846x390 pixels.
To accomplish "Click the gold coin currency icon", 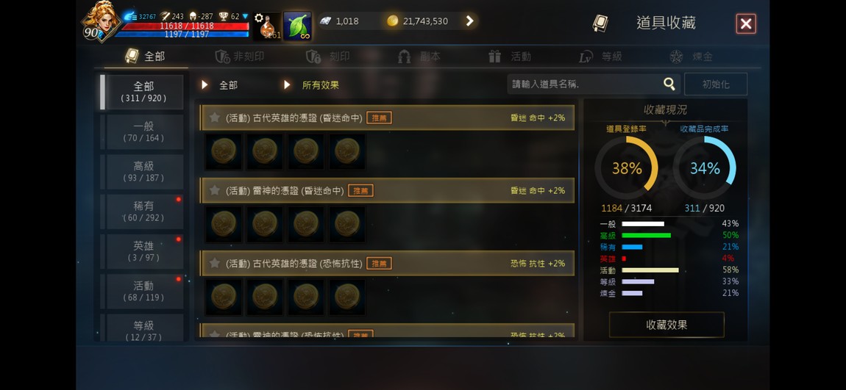I will pos(393,21).
